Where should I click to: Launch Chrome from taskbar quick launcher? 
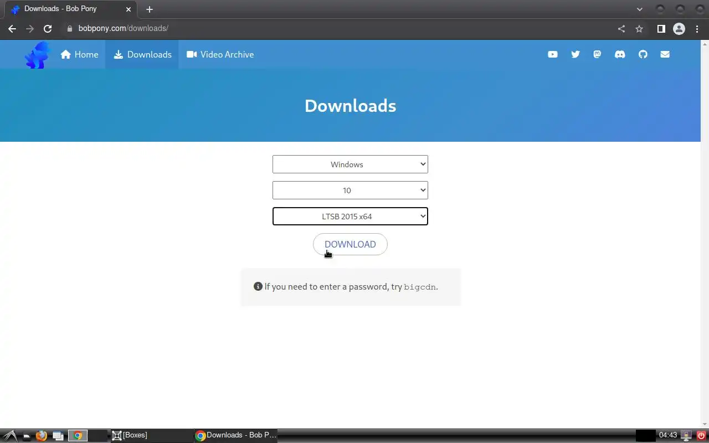point(78,436)
